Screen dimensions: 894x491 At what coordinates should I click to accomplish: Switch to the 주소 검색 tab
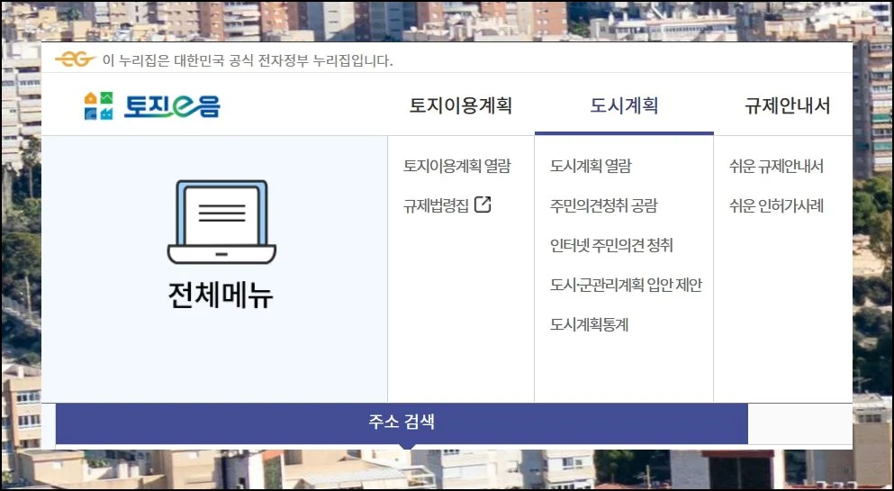point(402,422)
